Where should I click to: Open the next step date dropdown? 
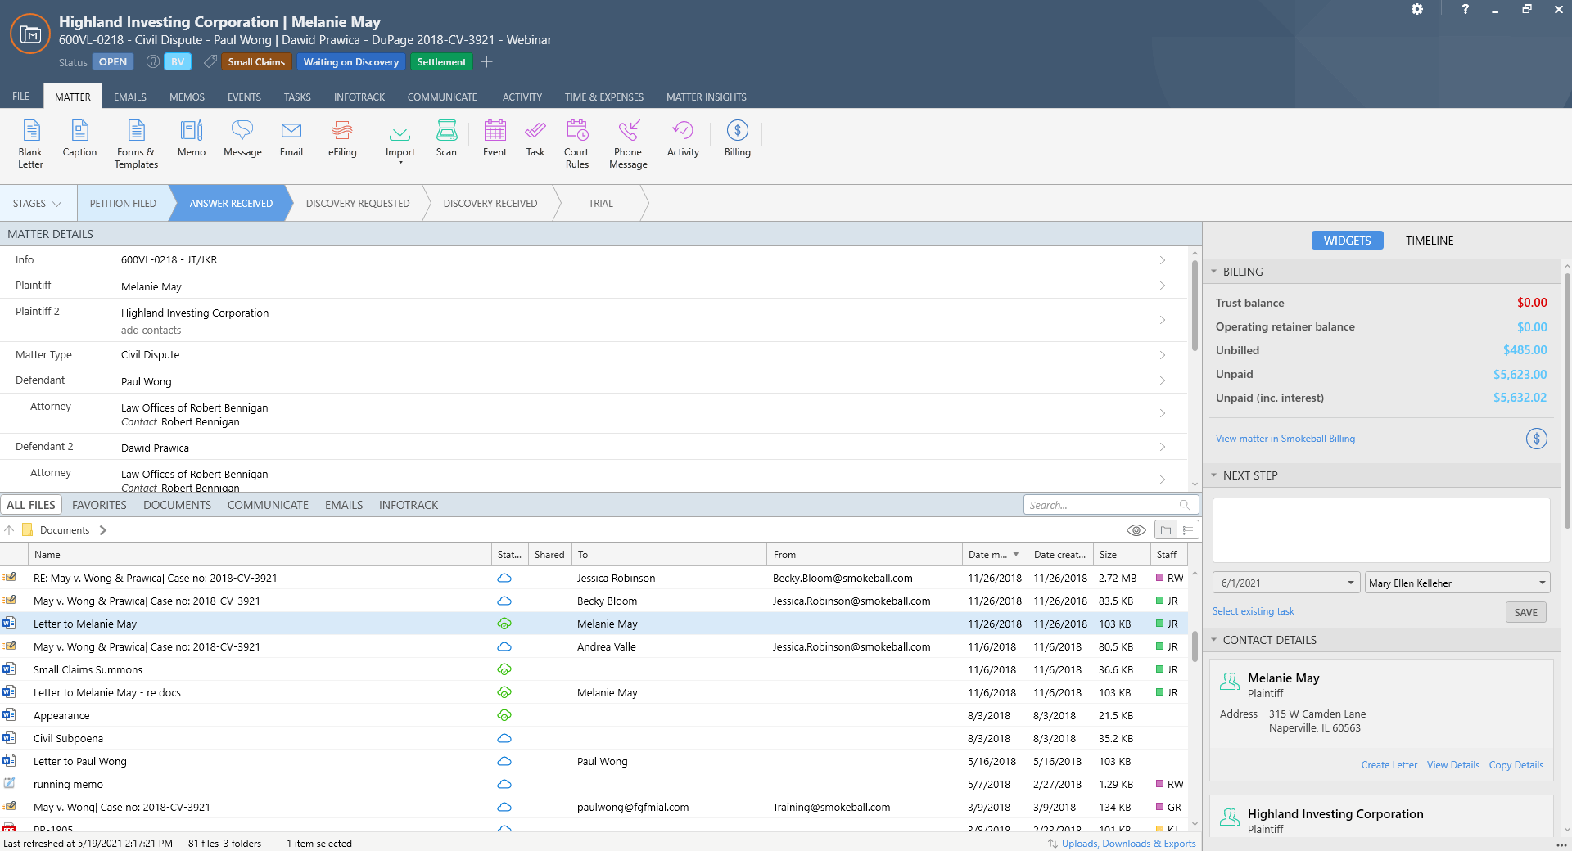click(x=1350, y=583)
